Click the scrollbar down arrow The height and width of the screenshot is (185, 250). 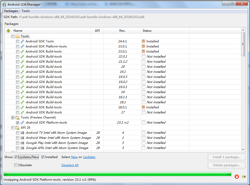243,149
